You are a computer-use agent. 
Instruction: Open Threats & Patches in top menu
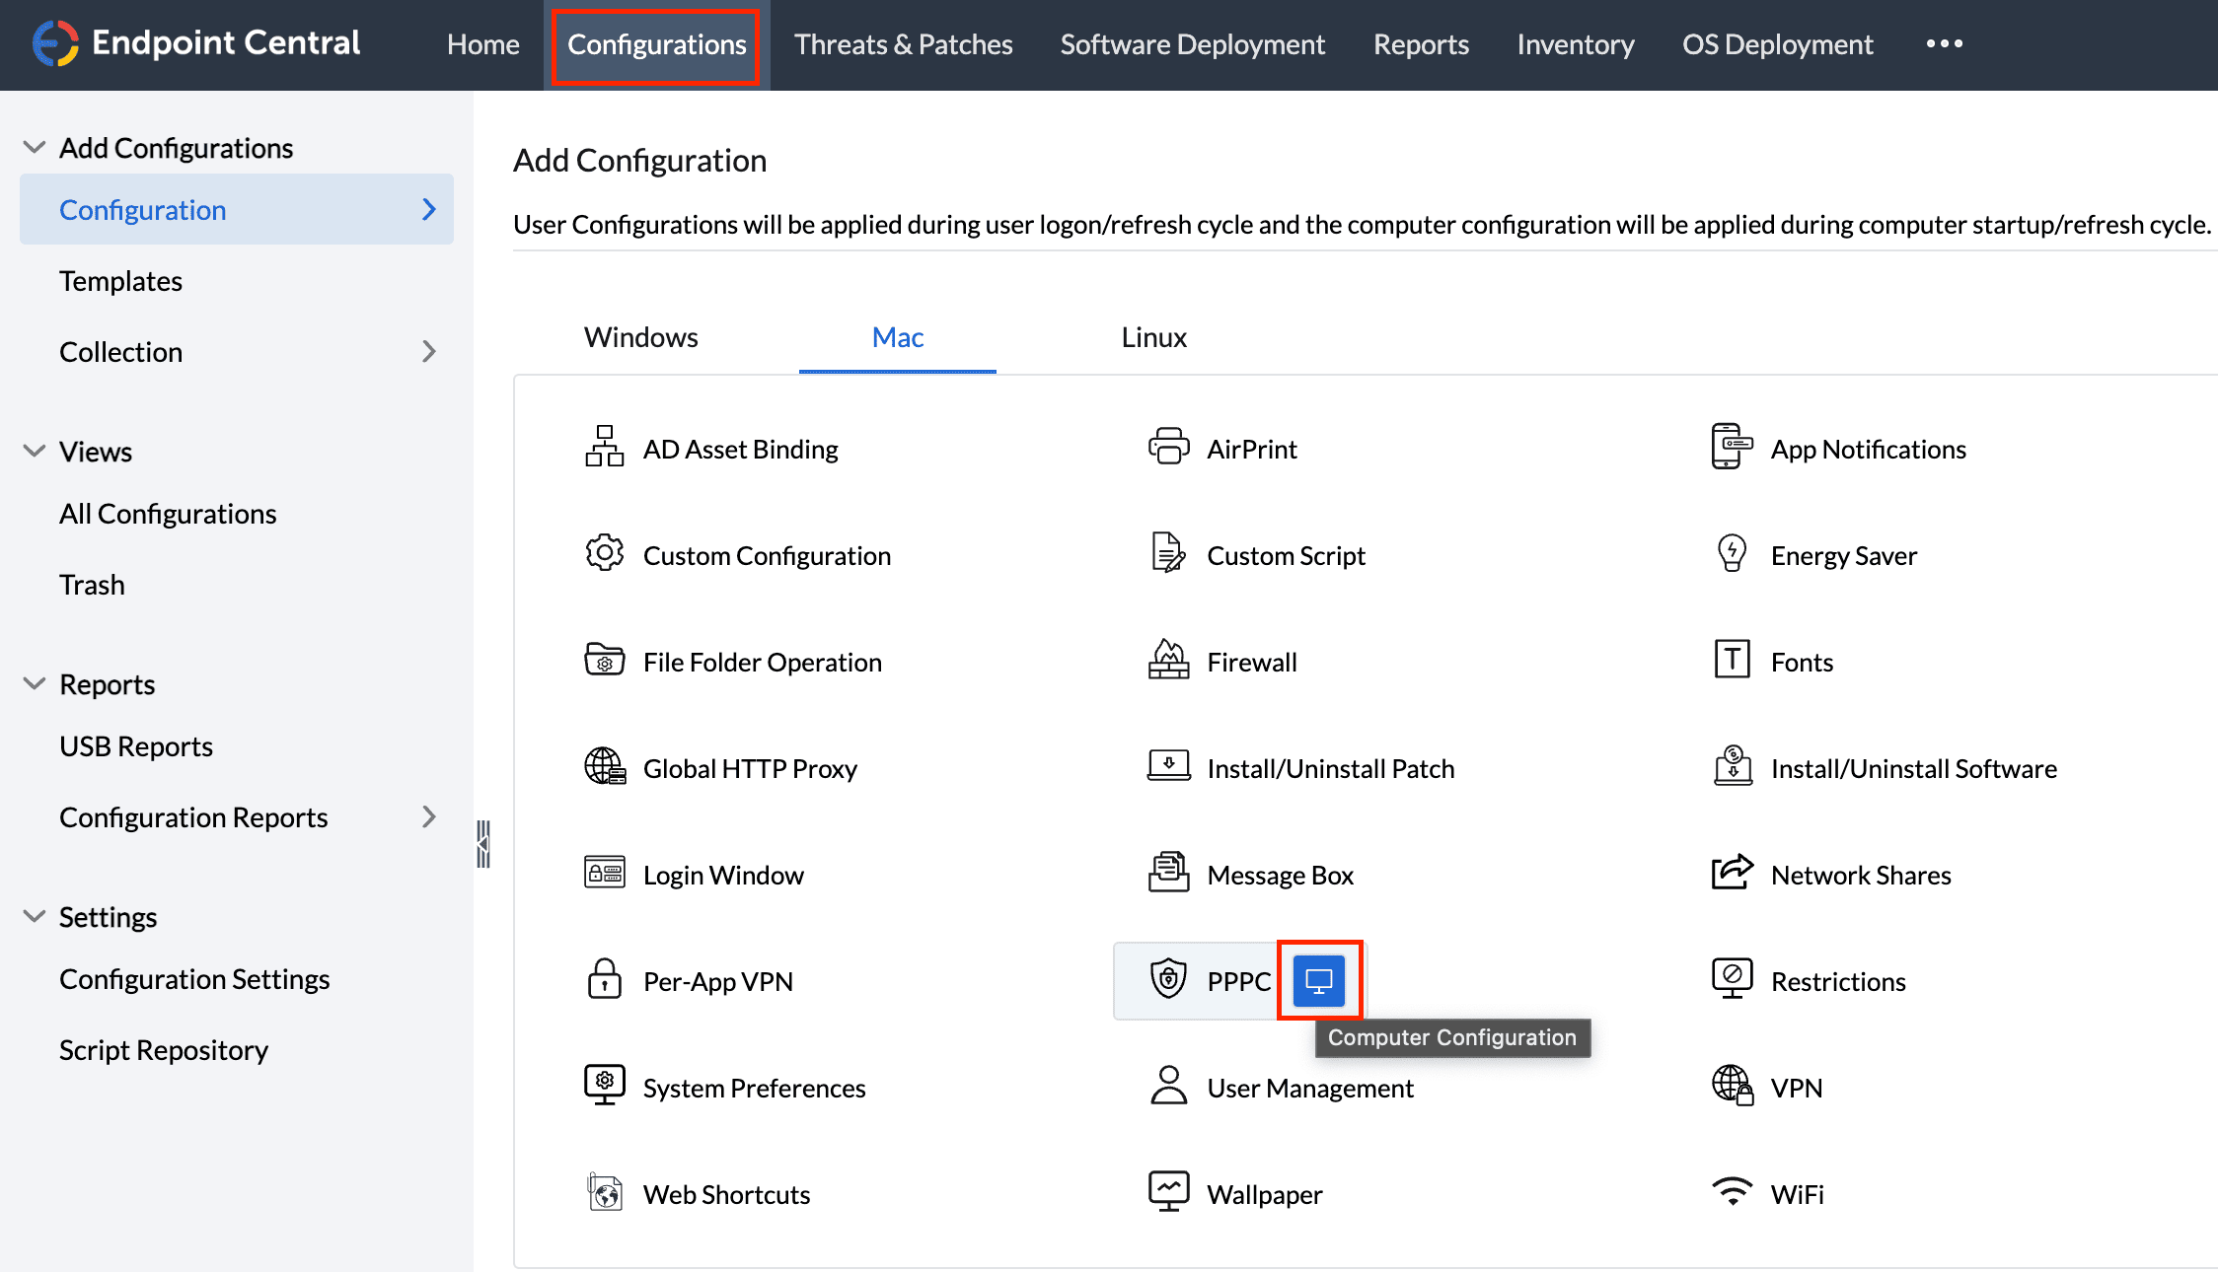point(903,44)
